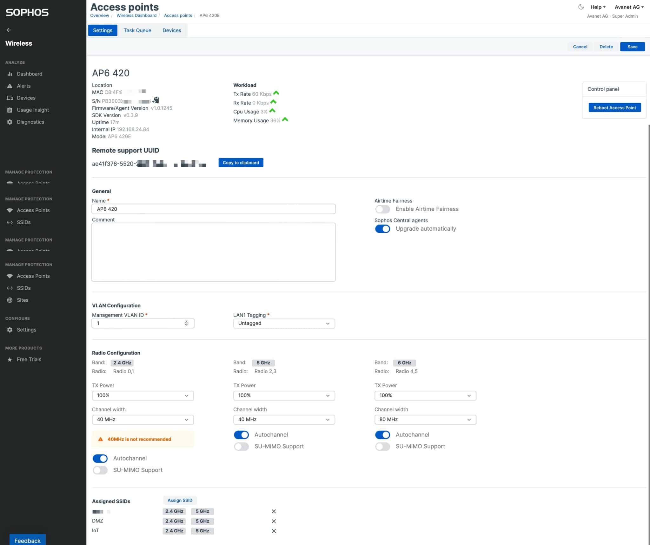Switch to the Task Queue tab
The image size is (650, 545).
pos(137,30)
